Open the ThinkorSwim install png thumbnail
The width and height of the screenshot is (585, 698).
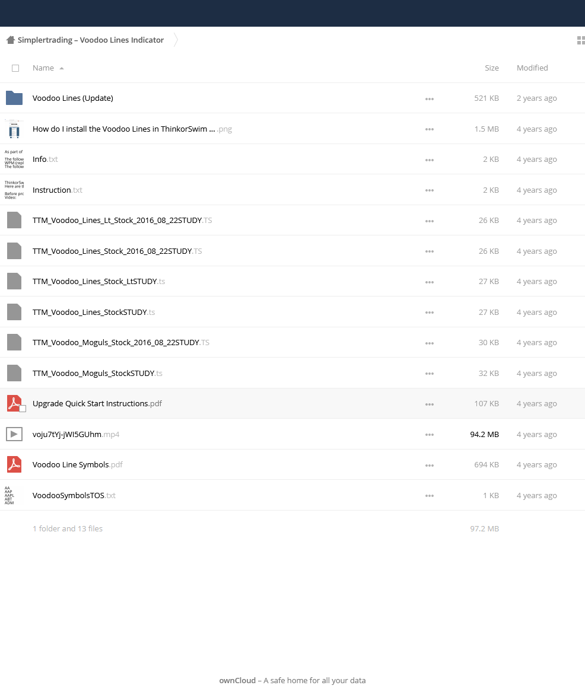(x=14, y=129)
